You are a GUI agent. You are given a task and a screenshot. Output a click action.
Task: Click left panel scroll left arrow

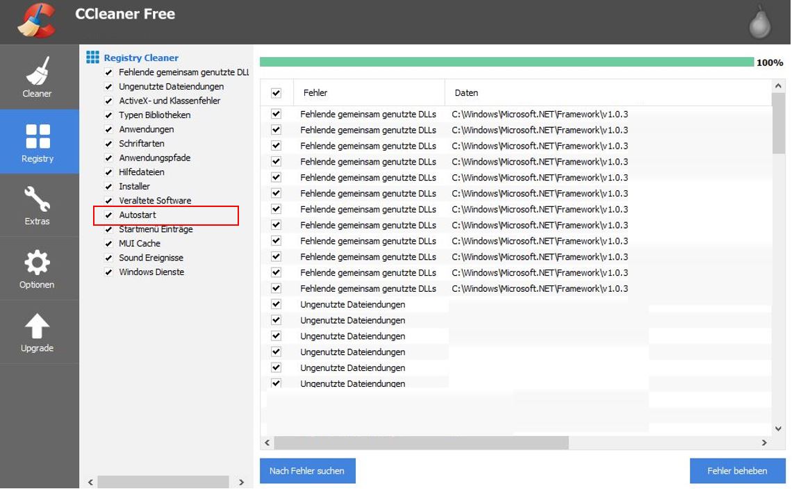point(90,482)
